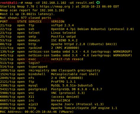Select the 'Nmap scan report for 192.168.1.102' line
The image size is (140, 114).
point(32,10)
